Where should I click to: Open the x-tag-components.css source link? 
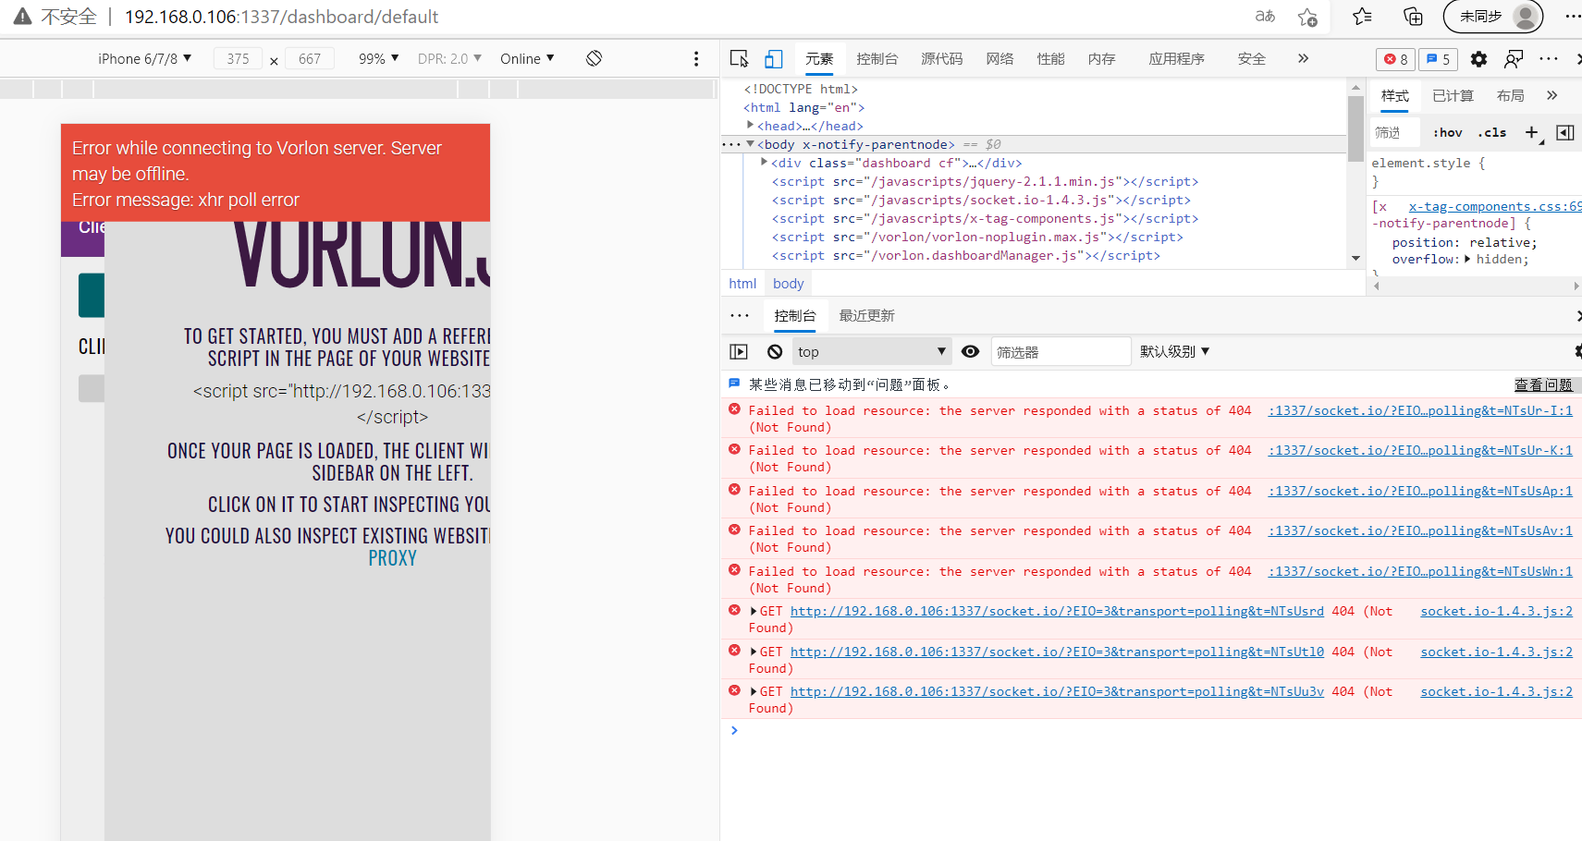click(1495, 206)
